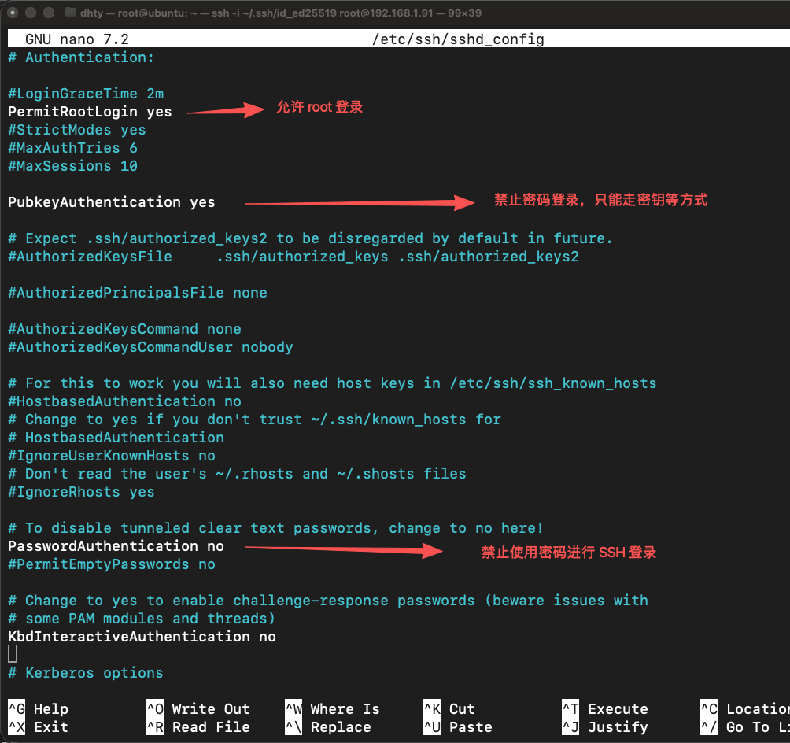Click the #AuthorizedKeysFile line

click(90, 257)
